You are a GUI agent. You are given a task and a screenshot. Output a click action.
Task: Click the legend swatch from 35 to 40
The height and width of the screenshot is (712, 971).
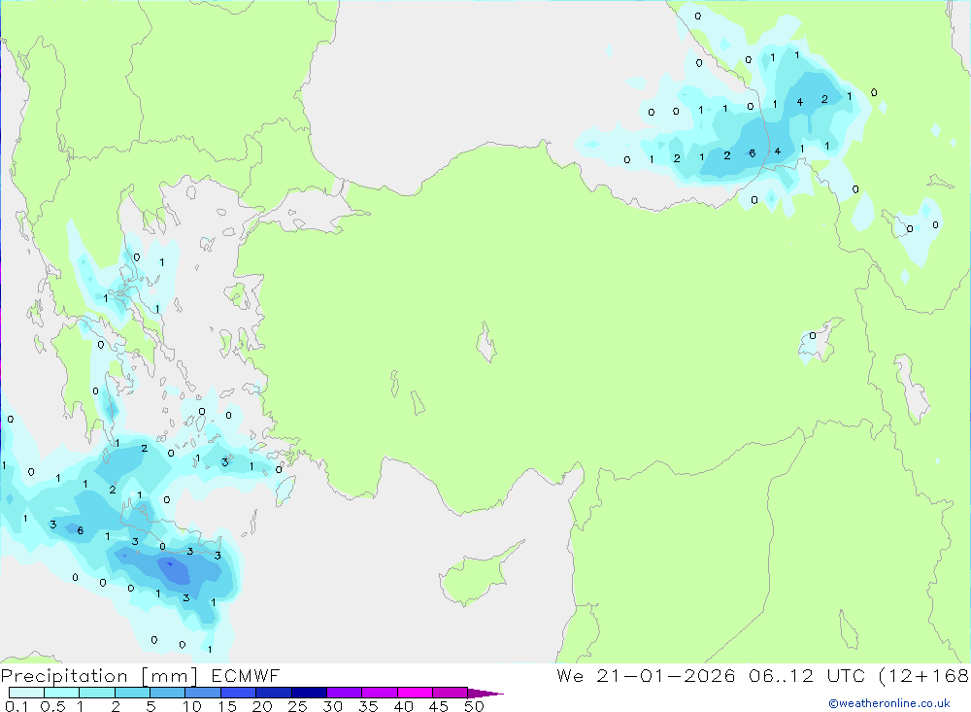tap(379, 693)
